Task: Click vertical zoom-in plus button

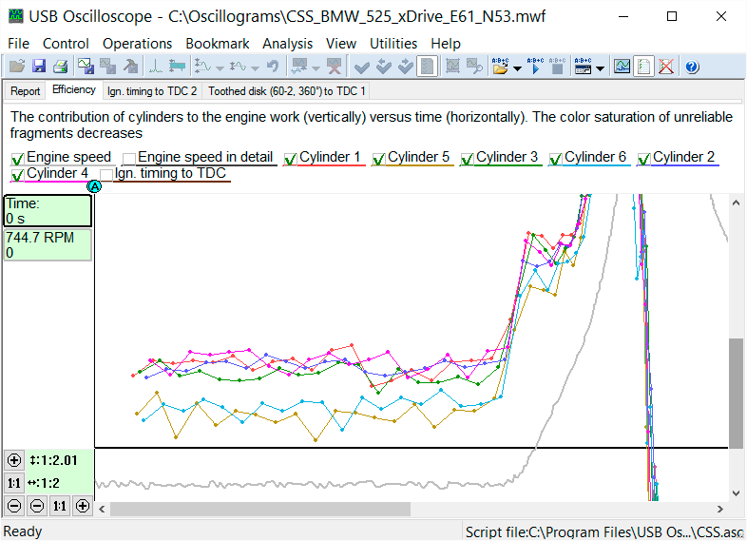Action: tap(14, 460)
